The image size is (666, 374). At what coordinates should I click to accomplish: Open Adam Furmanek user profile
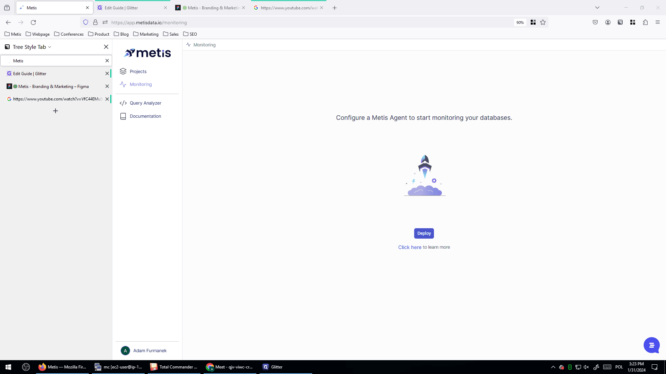144,351
